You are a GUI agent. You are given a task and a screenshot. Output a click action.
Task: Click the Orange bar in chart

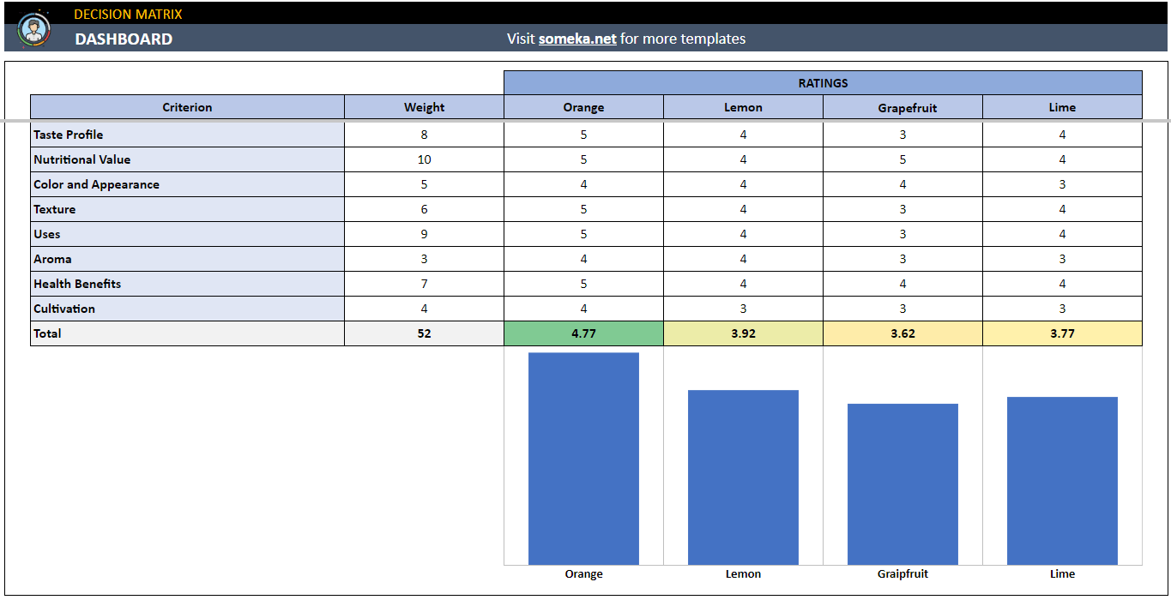[583, 459]
